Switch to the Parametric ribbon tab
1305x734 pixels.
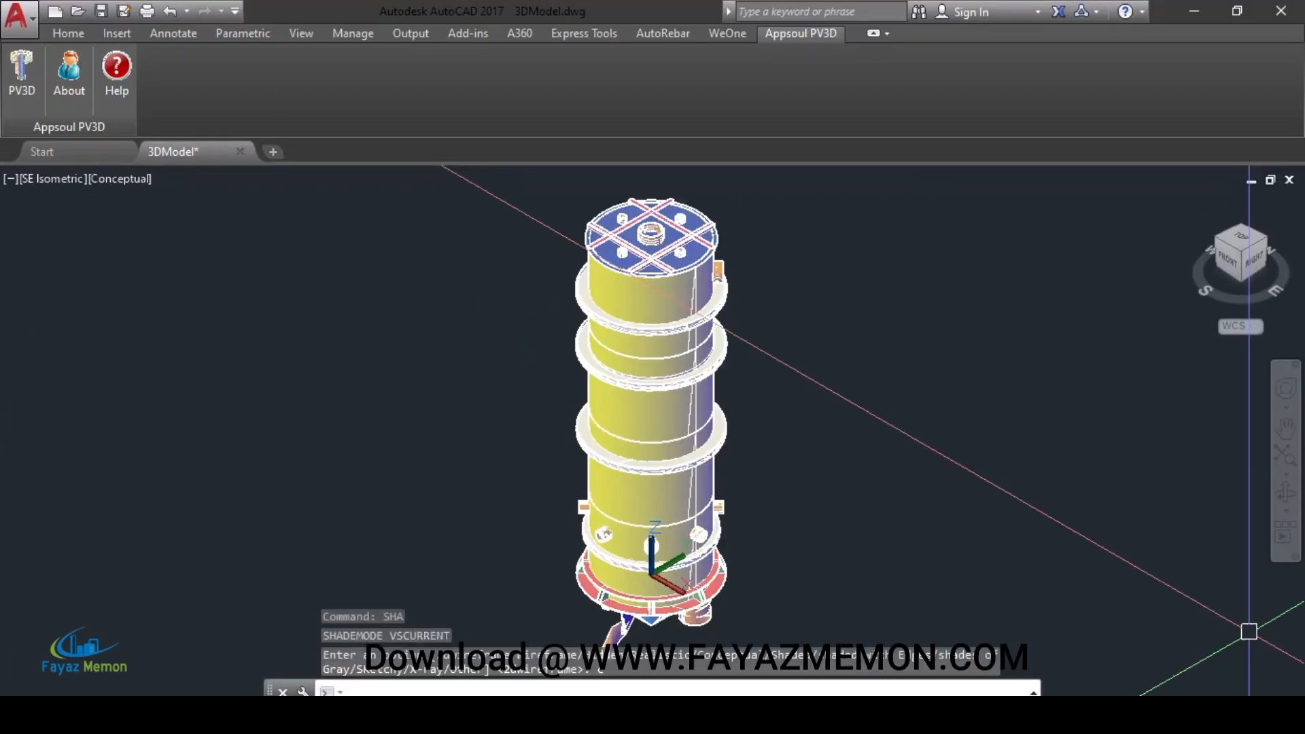click(243, 33)
